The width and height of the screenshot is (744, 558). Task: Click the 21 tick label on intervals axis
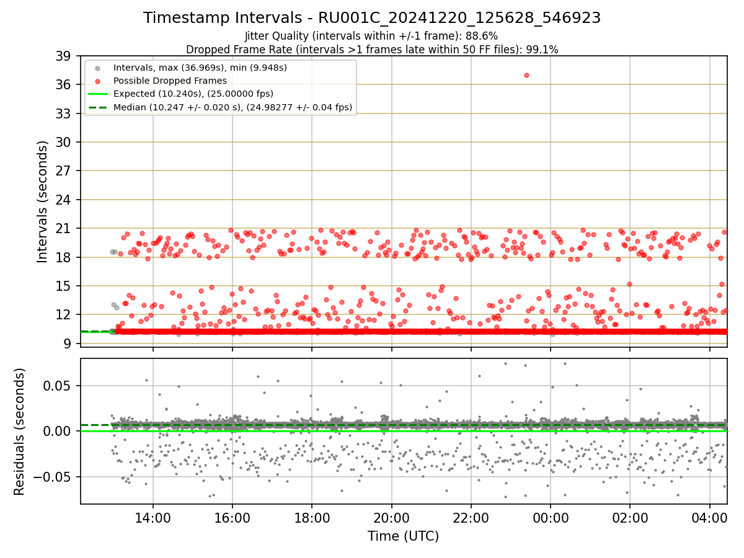64,228
